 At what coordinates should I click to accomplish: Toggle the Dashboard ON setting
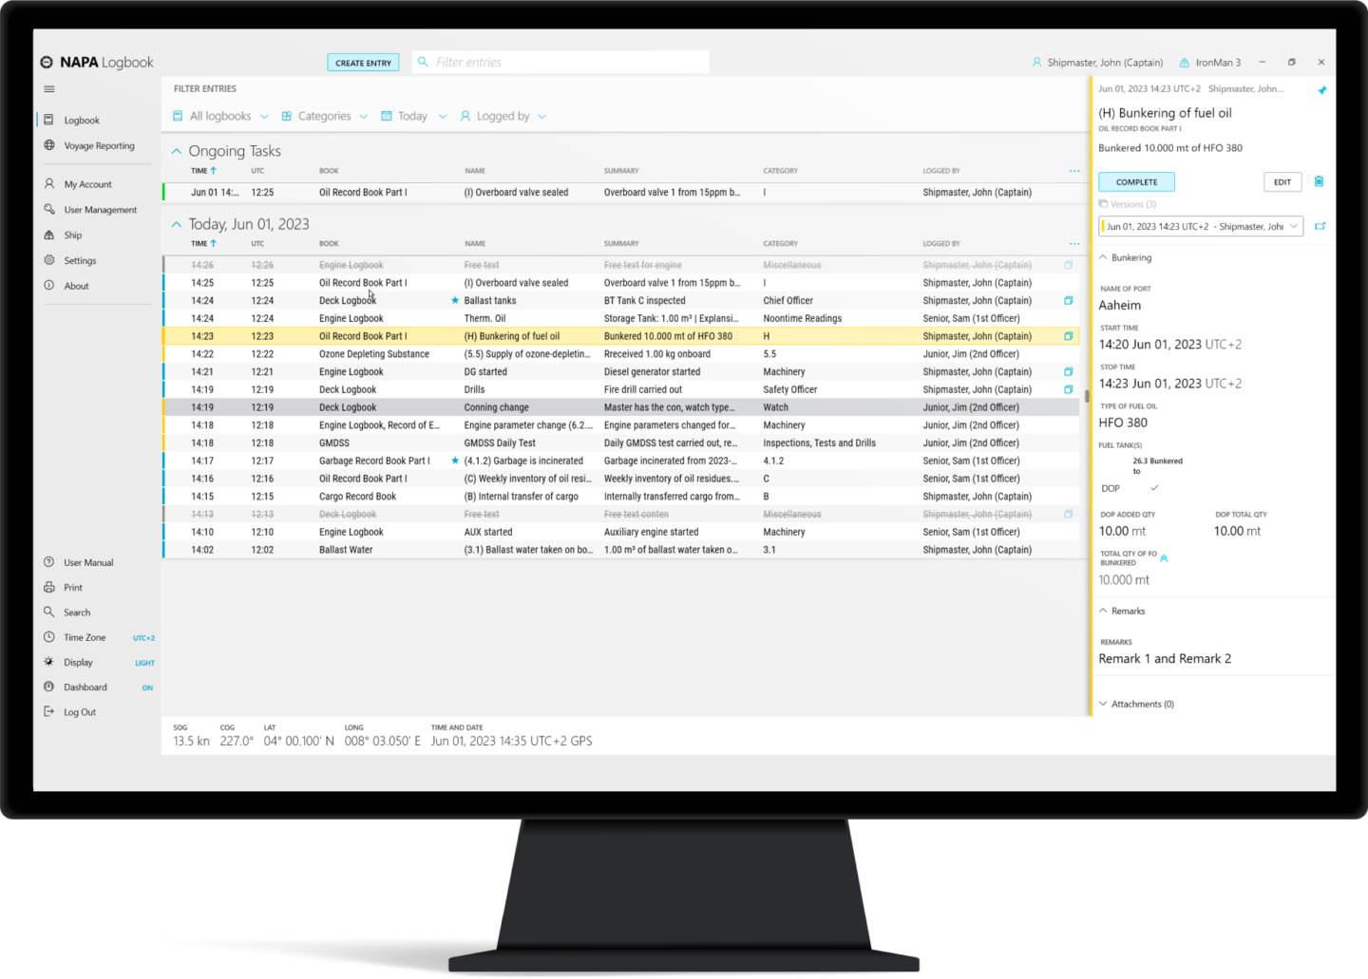pyautogui.click(x=147, y=687)
